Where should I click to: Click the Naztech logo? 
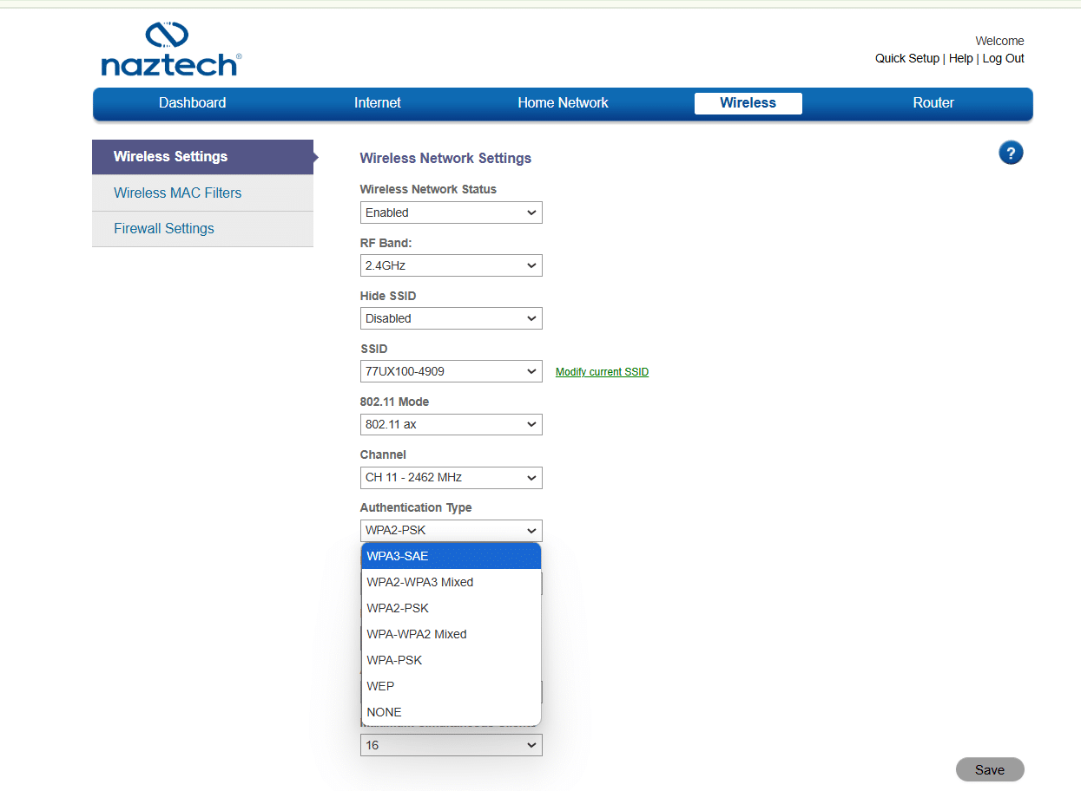(170, 49)
